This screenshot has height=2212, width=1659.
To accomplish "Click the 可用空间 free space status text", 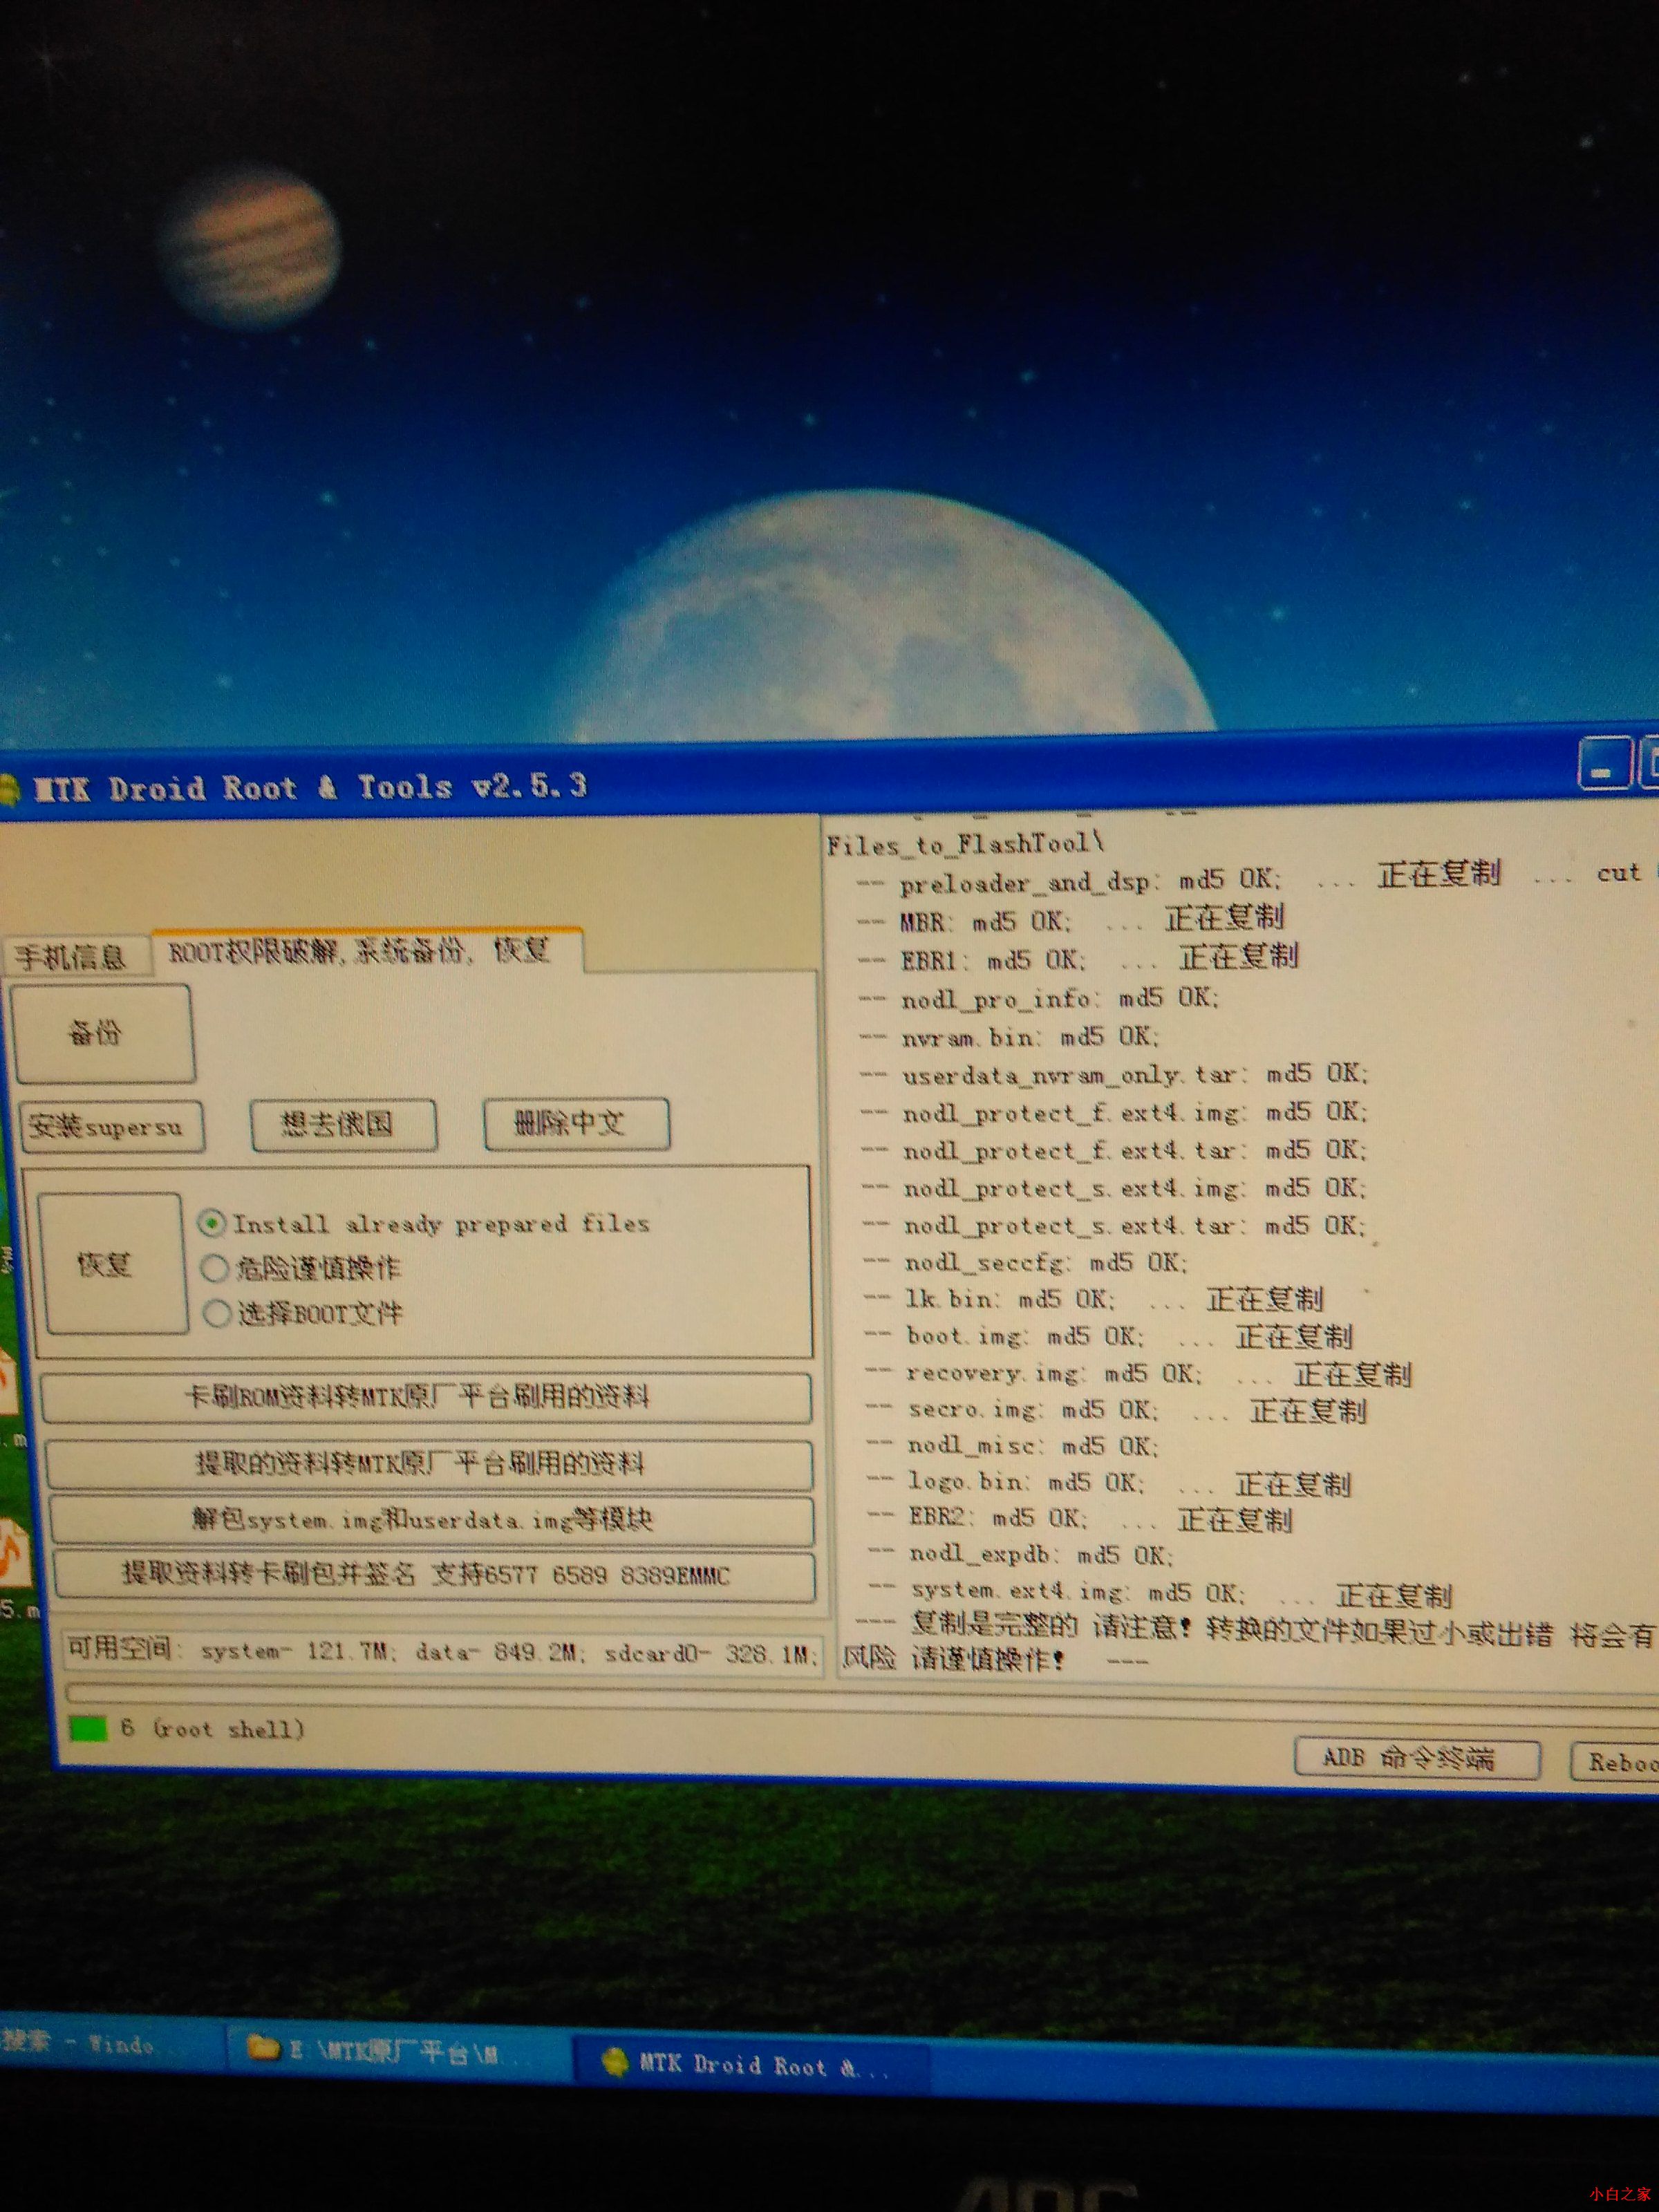I will pos(442,1652).
